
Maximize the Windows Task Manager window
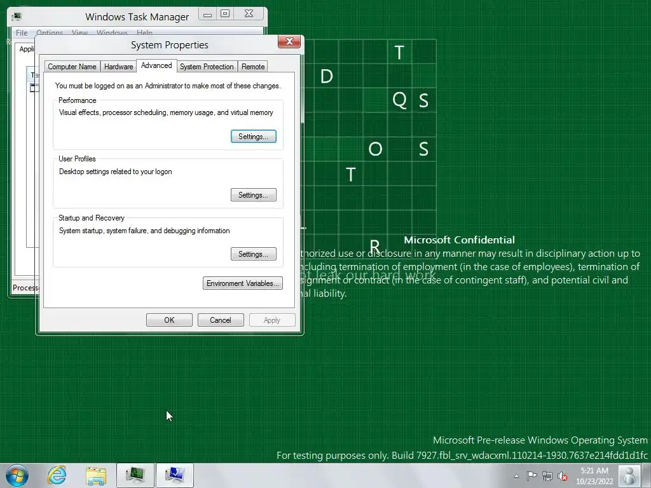224,14
